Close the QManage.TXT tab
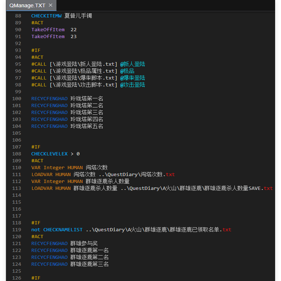 pyautogui.click(x=51, y=5)
